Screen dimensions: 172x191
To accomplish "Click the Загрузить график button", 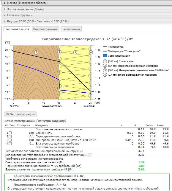I will point(20,114).
